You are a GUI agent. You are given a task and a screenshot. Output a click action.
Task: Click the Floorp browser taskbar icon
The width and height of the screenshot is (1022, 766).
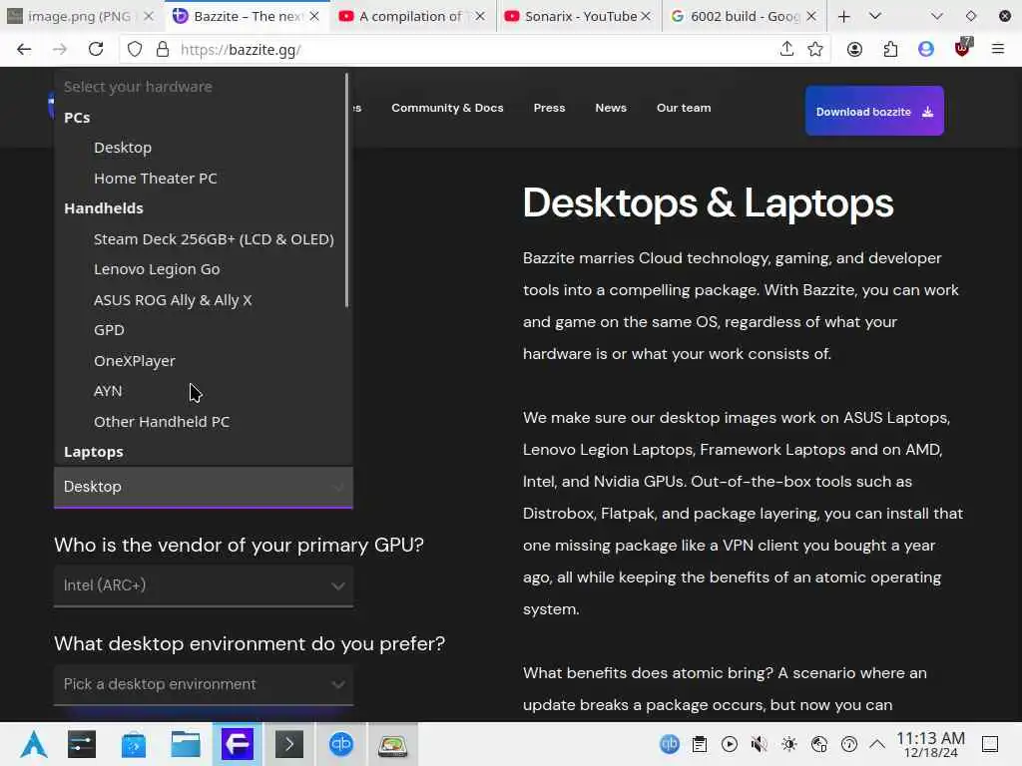coord(238,744)
